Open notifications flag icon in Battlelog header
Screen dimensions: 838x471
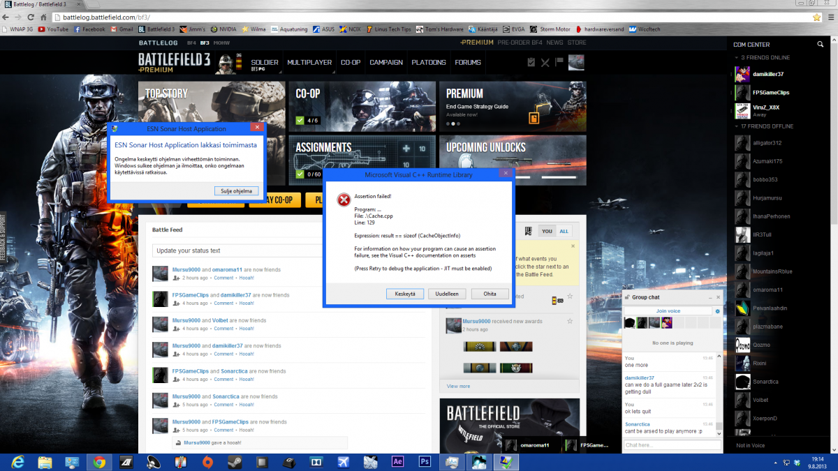click(559, 62)
